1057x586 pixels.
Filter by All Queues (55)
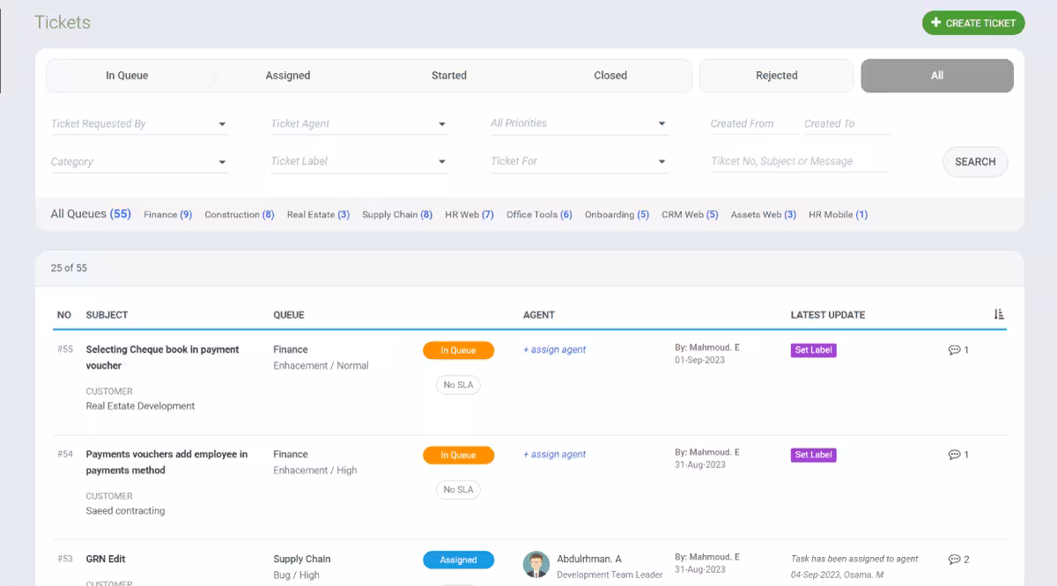[91, 214]
